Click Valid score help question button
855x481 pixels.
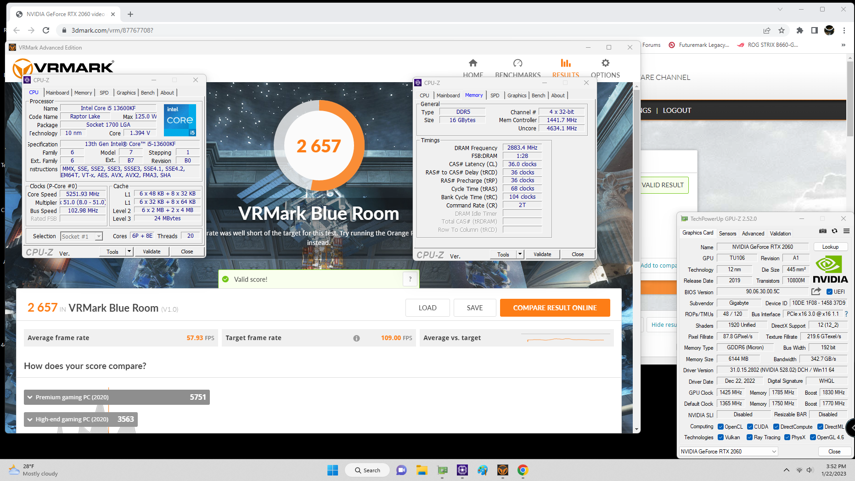click(410, 279)
